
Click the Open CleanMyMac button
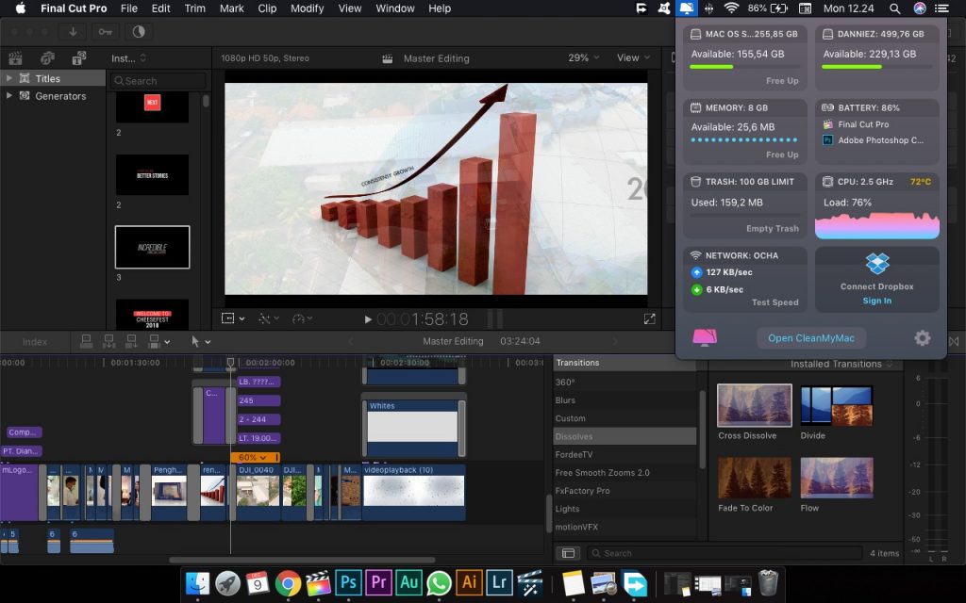pyautogui.click(x=810, y=338)
